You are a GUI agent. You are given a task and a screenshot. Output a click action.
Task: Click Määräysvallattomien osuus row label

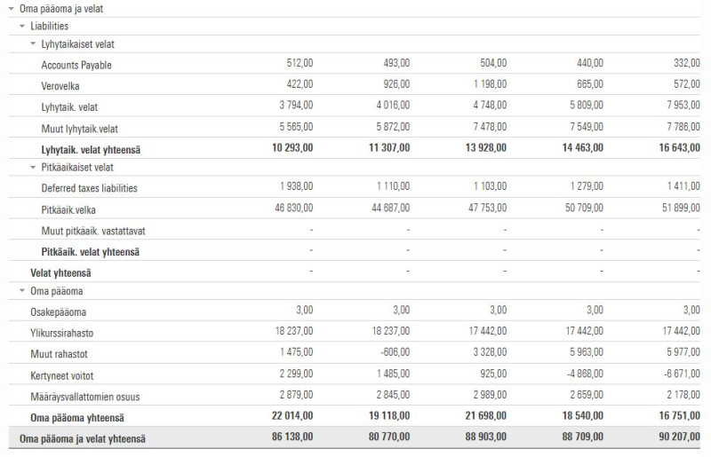click(x=85, y=397)
